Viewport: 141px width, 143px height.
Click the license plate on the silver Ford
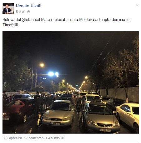coord(55,124)
